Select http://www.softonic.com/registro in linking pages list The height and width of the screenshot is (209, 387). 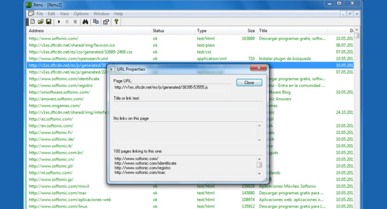(142, 168)
